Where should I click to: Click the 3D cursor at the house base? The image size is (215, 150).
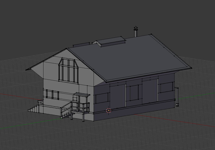(109, 110)
